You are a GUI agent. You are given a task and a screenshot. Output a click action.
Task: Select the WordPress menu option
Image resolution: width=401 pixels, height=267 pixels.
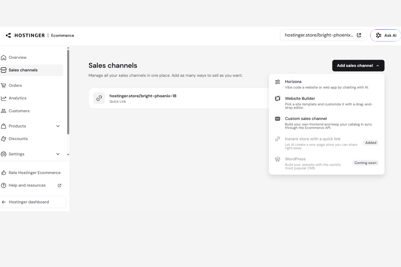coord(326,163)
